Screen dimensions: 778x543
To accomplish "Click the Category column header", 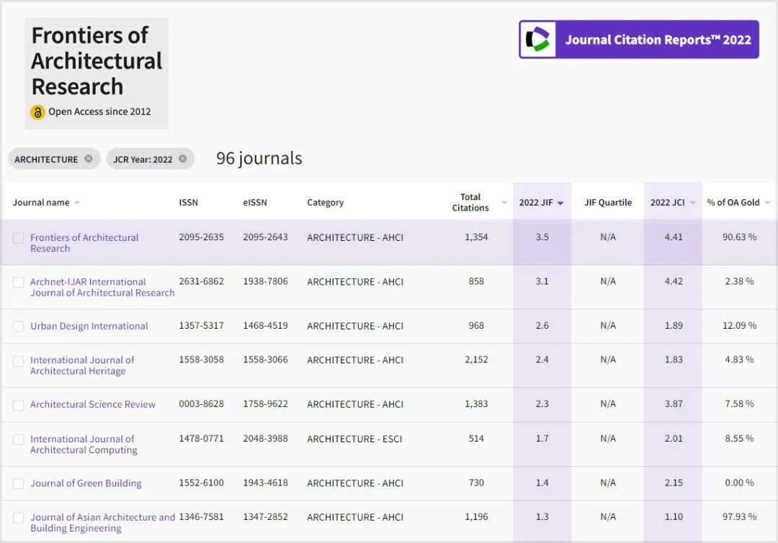I will coord(326,203).
